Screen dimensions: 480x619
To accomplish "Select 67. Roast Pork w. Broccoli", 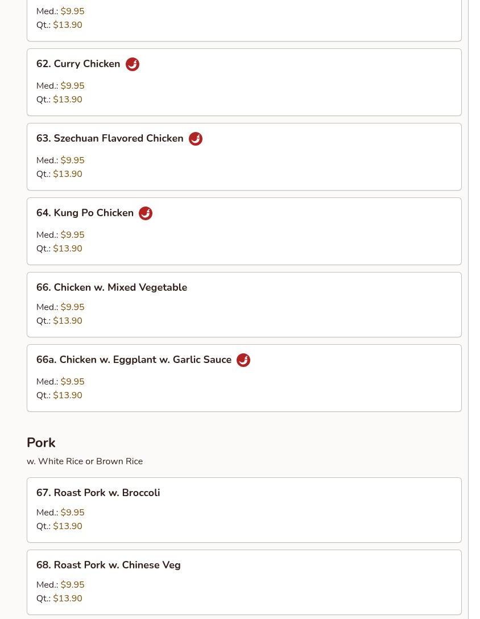I will (98, 493).
